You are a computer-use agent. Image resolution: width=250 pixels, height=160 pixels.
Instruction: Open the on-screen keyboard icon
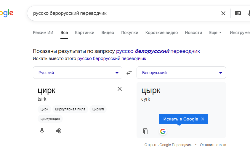click(238, 13)
